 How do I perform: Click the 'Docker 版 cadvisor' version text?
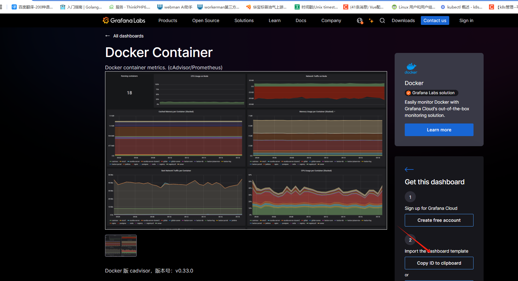[x=149, y=271]
